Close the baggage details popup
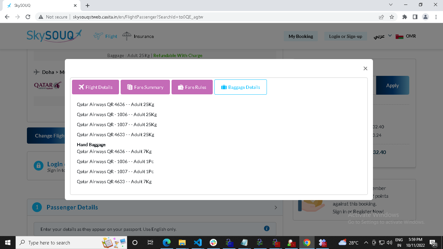 coord(365,68)
